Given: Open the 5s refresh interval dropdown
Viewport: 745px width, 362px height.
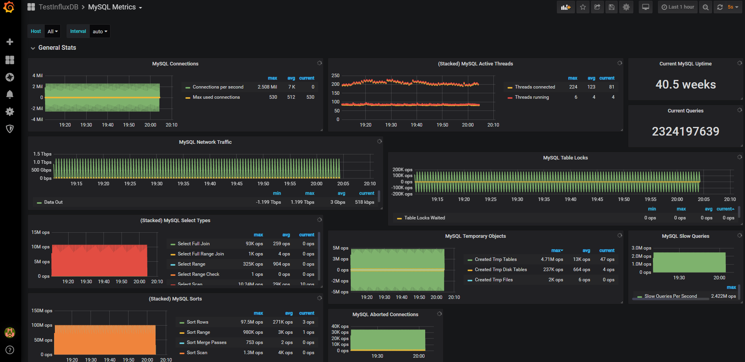Looking at the screenshot, I should pos(733,7).
